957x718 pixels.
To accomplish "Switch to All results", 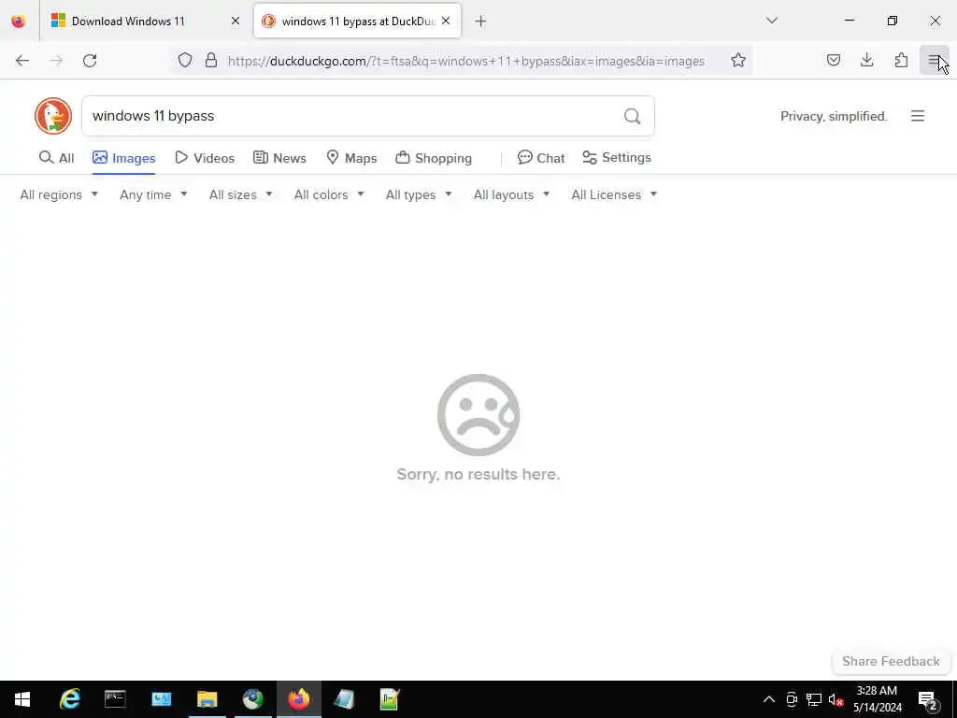I will coord(57,158).
